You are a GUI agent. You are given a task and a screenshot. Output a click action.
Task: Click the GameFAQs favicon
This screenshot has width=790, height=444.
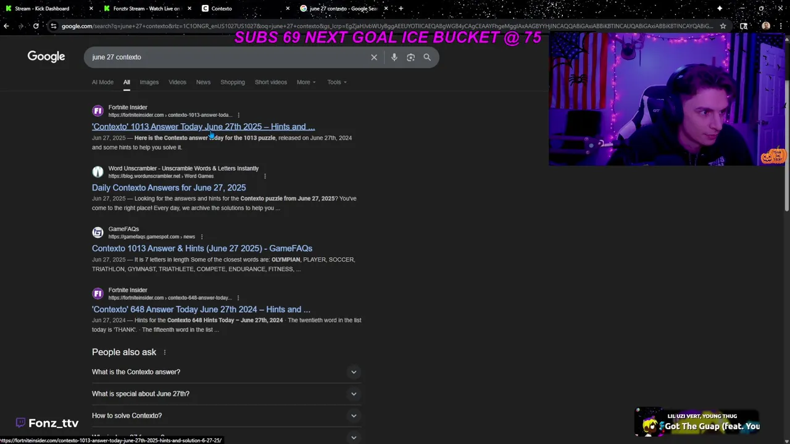[98, 232]
